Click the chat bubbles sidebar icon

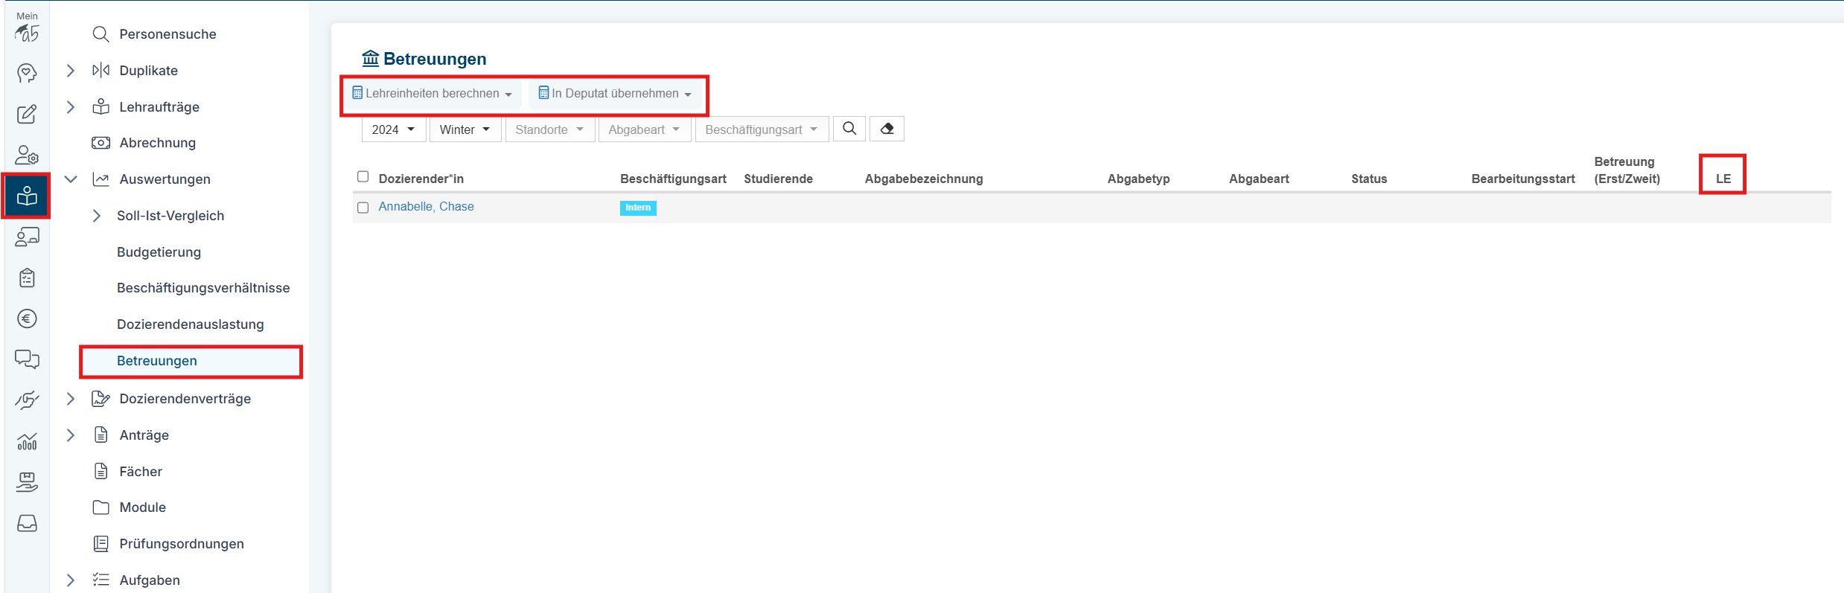pos(27,359)
